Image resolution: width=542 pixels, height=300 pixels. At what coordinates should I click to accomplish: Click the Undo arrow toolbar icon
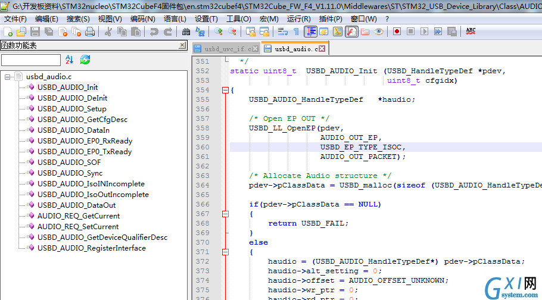pyautogui.click(x=154, y=32)
